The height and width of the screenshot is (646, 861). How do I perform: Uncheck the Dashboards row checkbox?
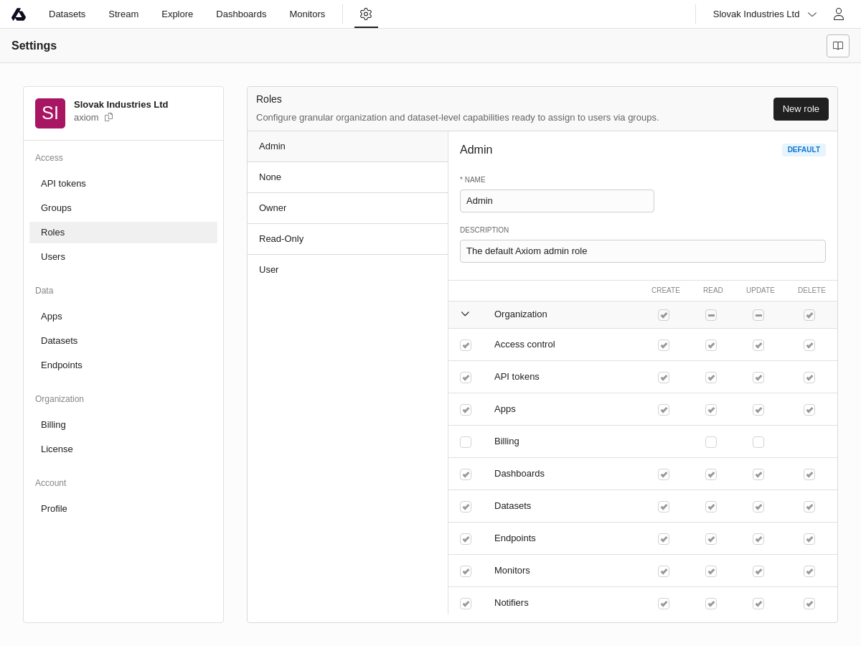coord(466,474)
